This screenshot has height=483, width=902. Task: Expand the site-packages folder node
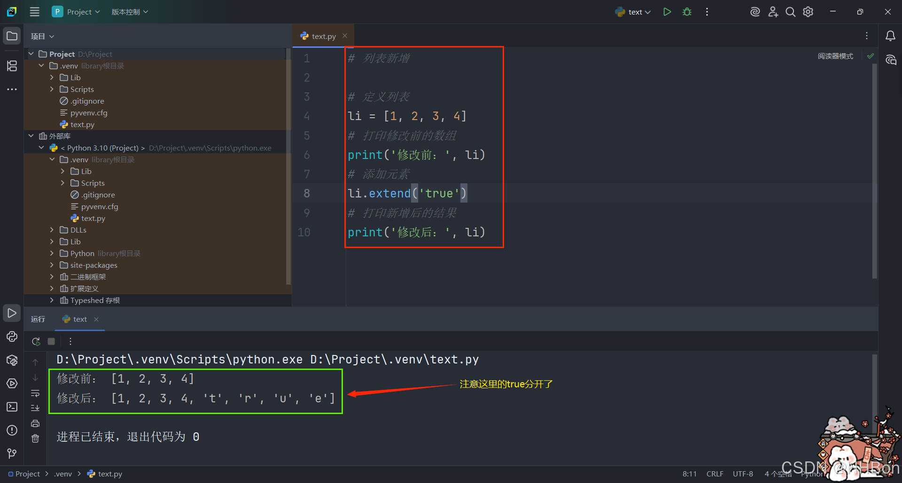pyautogui.click(x=52, y=265)
